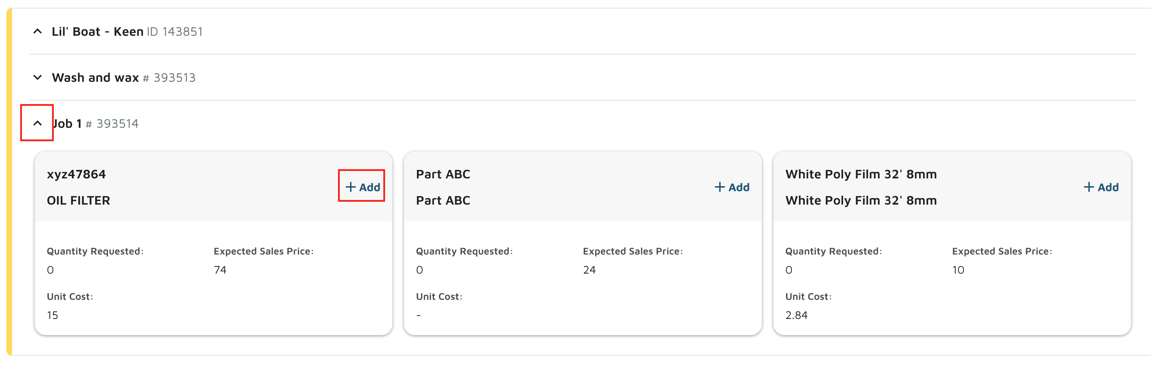Viewport: 1151px width, 366px height.
Task: Click the OIL FILTER part description
Action: (x=79, y=201)
